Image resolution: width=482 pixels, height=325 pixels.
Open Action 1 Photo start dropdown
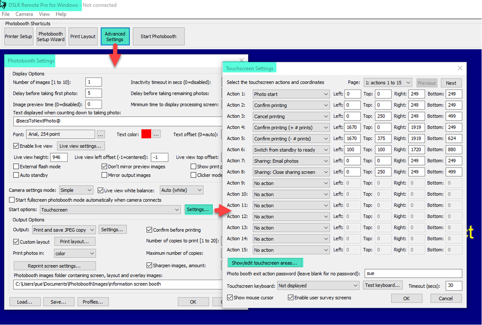tap(292, 94)
